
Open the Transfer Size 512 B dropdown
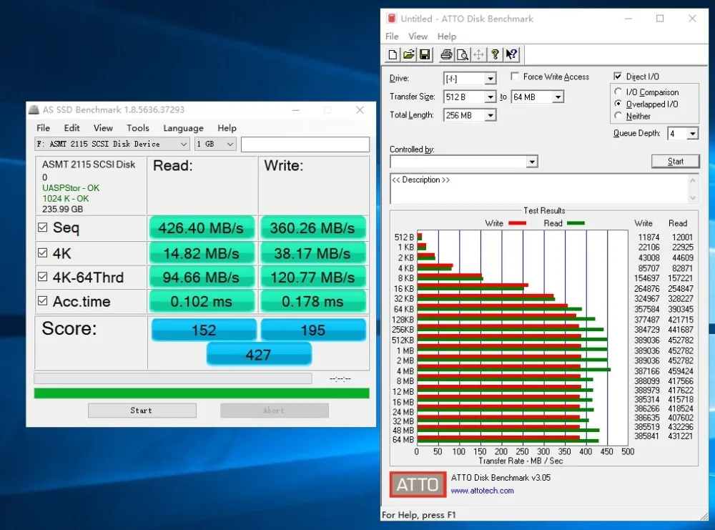490,97
